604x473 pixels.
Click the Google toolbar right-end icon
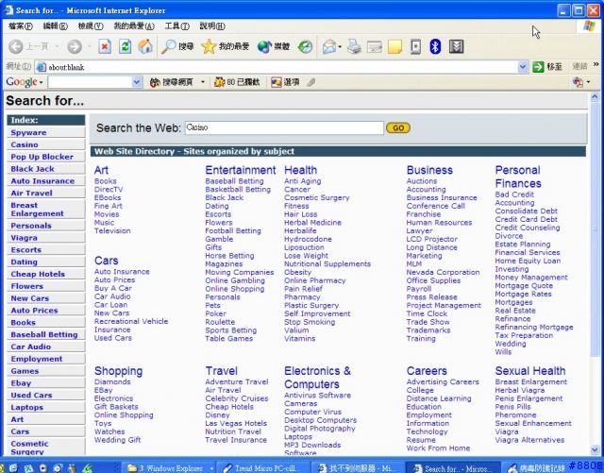coord(578,82)
